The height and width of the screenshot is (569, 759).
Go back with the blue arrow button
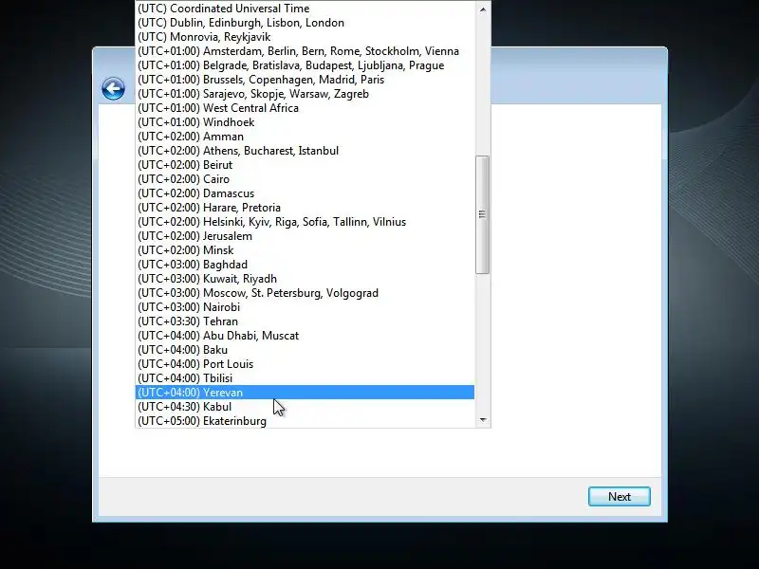[x=113, y=88]
